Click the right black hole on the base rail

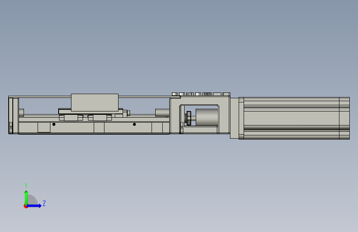(x=134, y=124)
